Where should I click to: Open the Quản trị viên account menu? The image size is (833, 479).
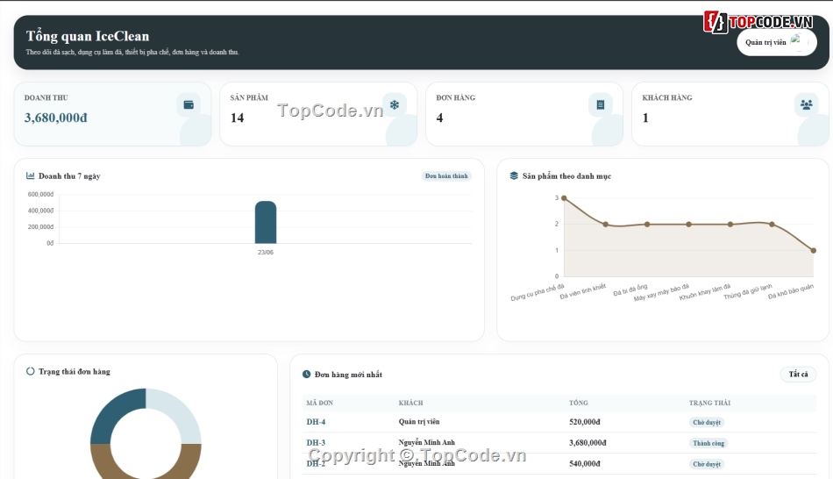[x=777, y=42]
